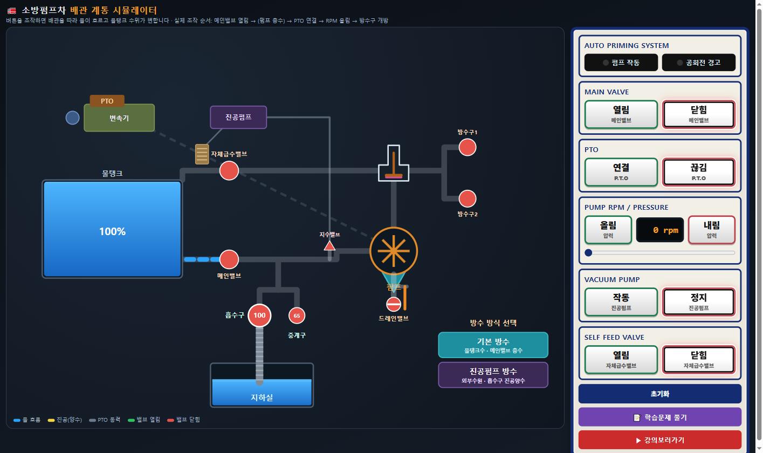Start vacuum pump with 작동 진공펌프
Image resolution: width=763 pixels, height=453 pixels.
(621, 302)
